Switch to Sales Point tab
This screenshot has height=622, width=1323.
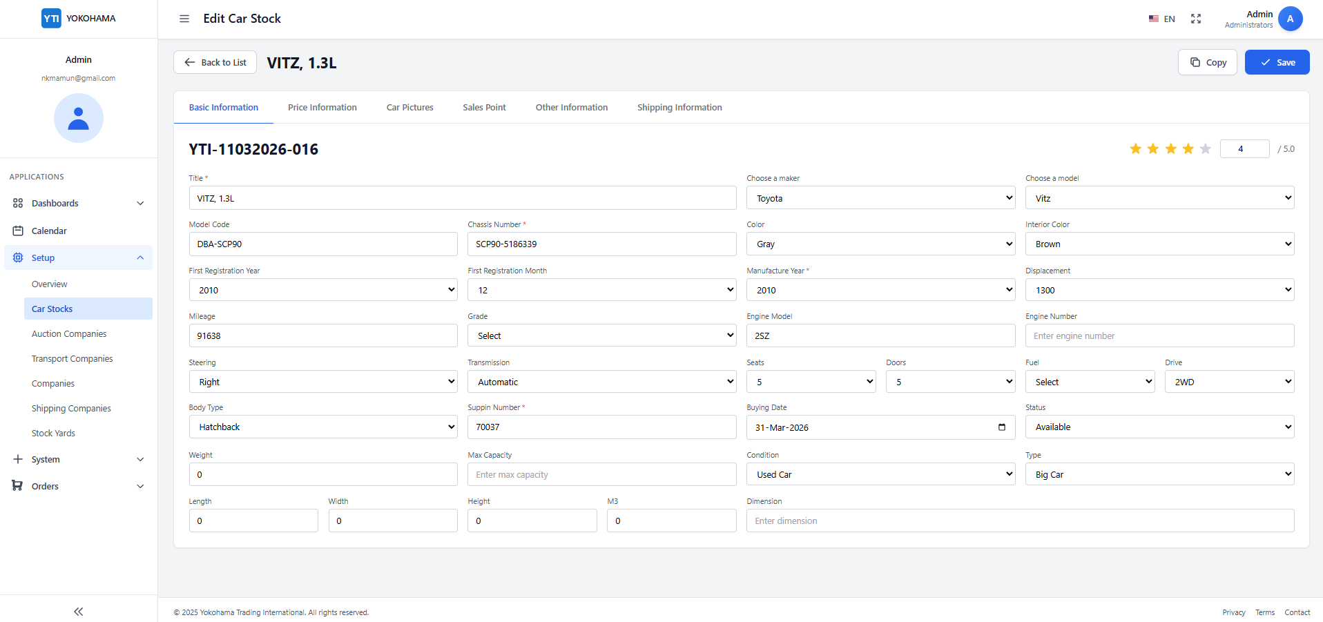[485, 108]
